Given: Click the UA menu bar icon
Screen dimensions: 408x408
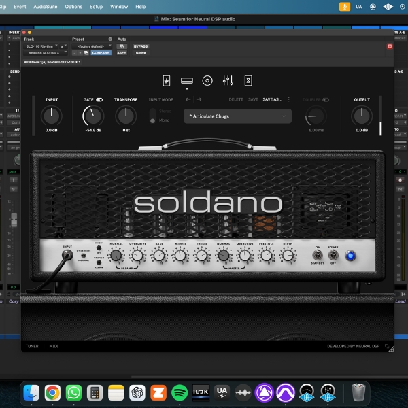Looking at the screenshot, I should pyautogui.click(x=359, y=7).
